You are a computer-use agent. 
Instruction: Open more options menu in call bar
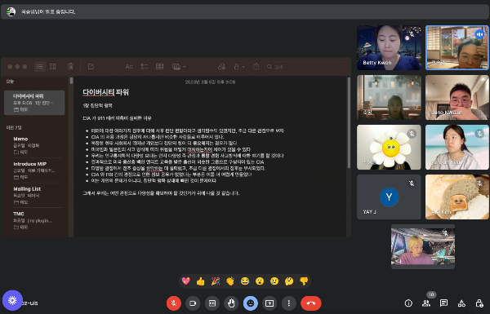289,303
